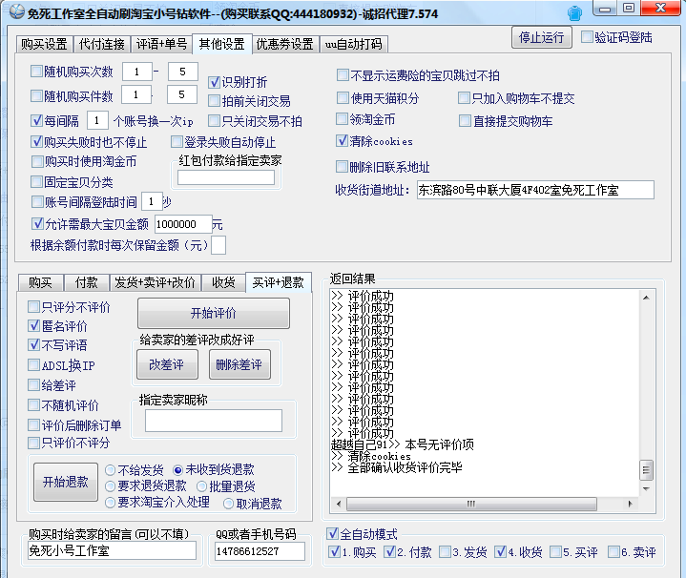686x578 pixels.
Task: Click the 指定卖家昵称 input field
Action: [x=214, y=421]
